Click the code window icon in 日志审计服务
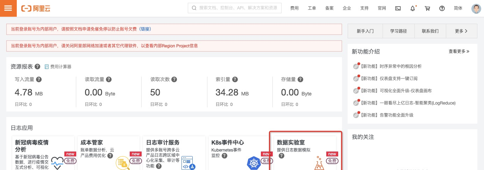Viewport: 484px width, 170px height. [x=188, y=163]
